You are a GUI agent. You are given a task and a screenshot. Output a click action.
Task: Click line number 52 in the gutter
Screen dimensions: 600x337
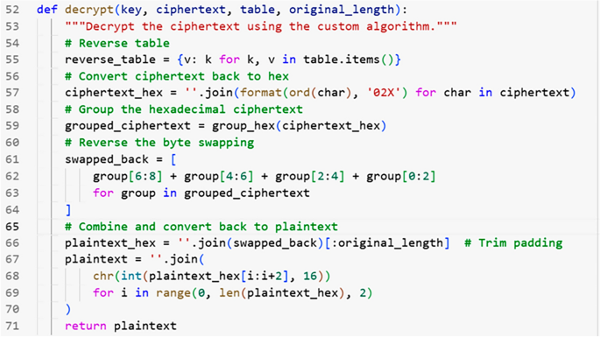[12, 10]
